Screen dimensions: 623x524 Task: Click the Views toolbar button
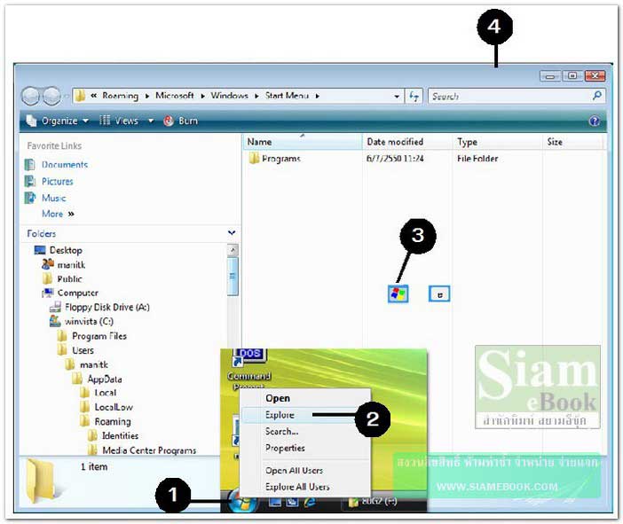coord(119,121)
